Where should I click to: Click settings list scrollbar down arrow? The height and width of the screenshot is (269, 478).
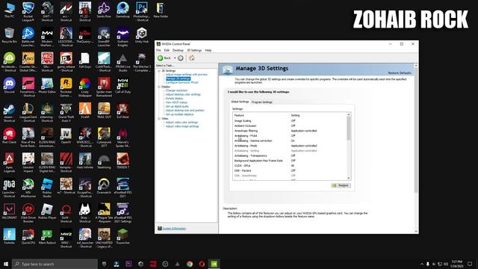click(x=349, y=178)
